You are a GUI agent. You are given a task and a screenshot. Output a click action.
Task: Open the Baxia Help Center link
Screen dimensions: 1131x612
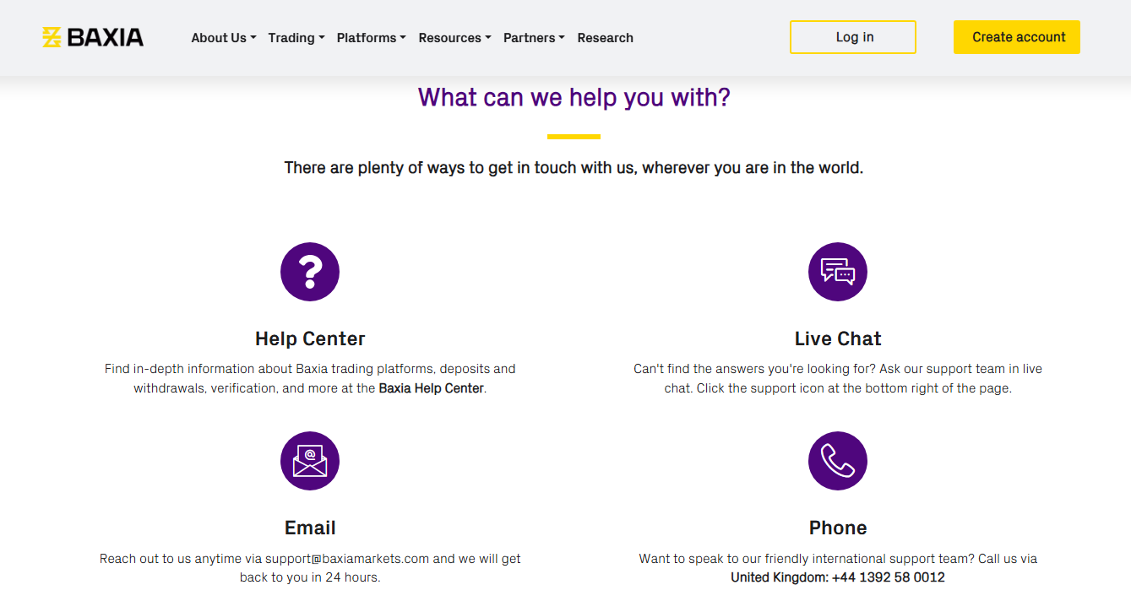pyautogui.click(x=431, y=388)
